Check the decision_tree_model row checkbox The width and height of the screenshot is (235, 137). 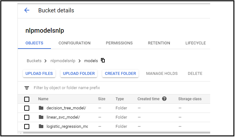[27, 108]
